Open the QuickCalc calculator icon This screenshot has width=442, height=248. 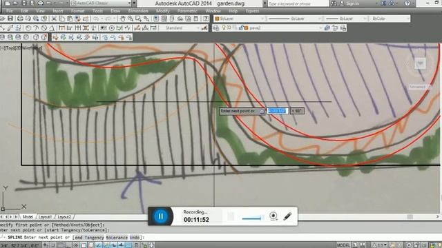click(196, 19)
